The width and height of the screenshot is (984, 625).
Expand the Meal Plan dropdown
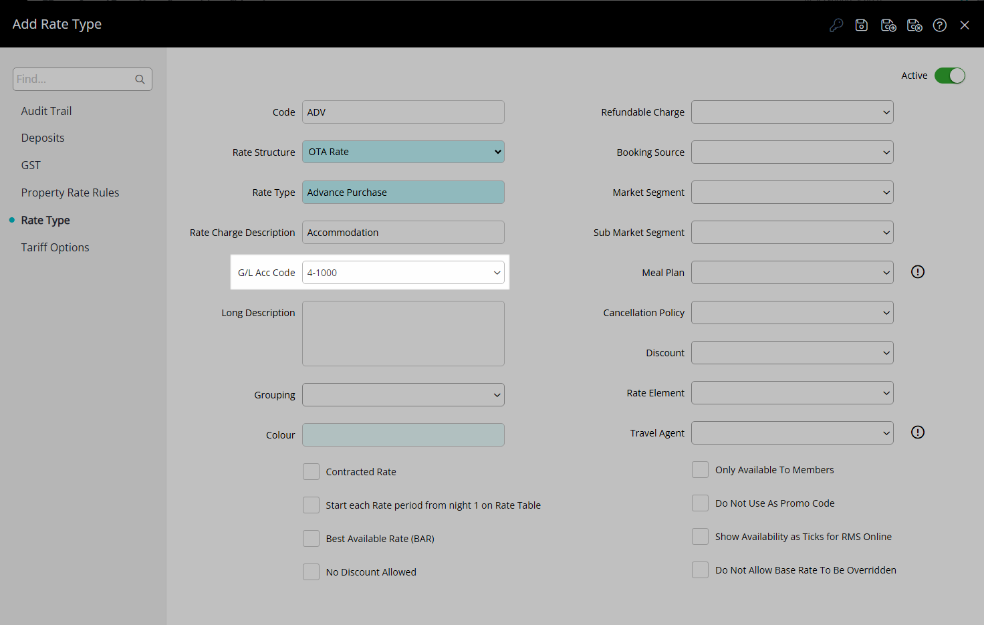pos(792,273)
